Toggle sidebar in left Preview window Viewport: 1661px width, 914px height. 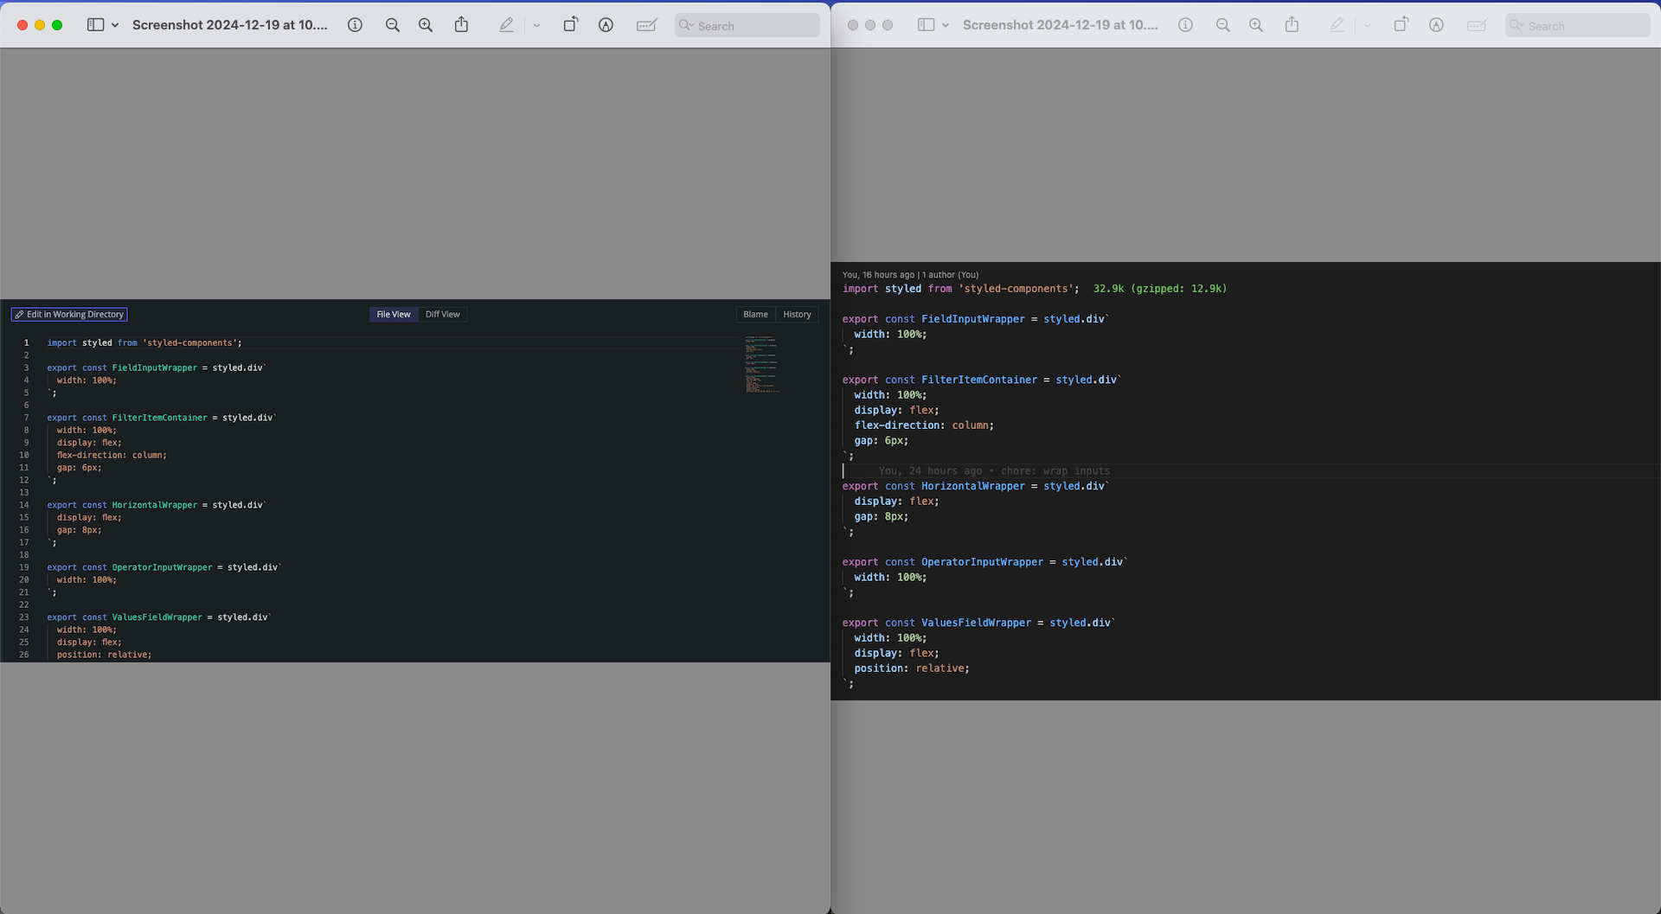(95, 25)
